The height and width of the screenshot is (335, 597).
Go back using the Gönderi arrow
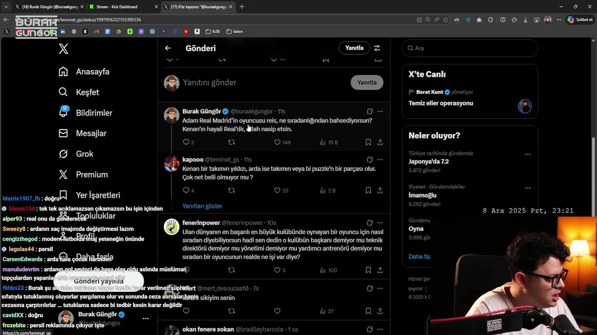(x=168, y=48)
